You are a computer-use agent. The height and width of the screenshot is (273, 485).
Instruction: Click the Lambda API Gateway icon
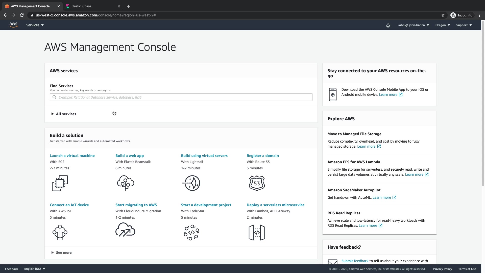pyautogui.click(x=257, y=232)
